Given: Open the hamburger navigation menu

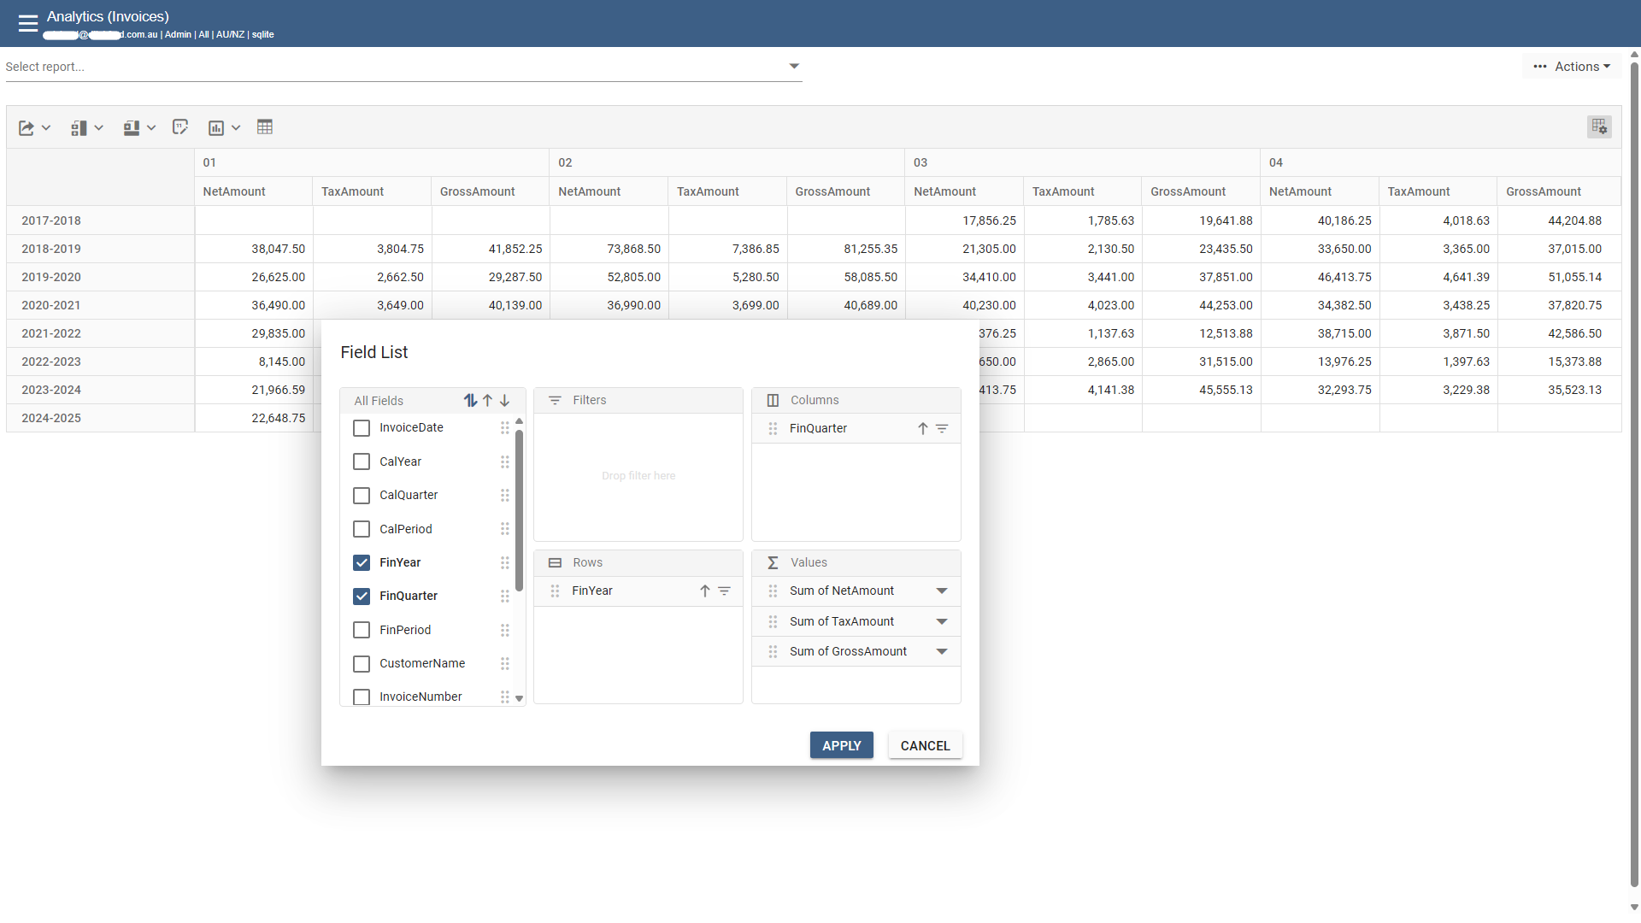Looking at the screenshot, I should coord(28,23).
